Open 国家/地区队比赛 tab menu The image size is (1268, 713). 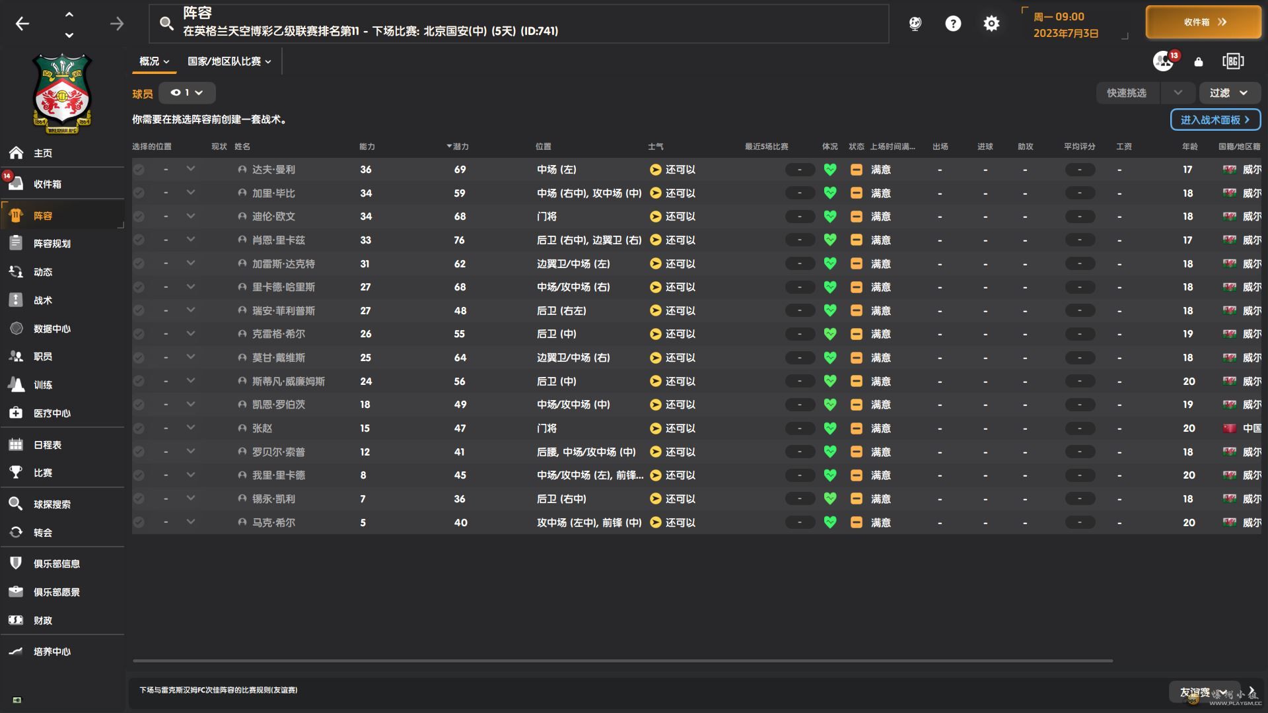pos(229,61)
